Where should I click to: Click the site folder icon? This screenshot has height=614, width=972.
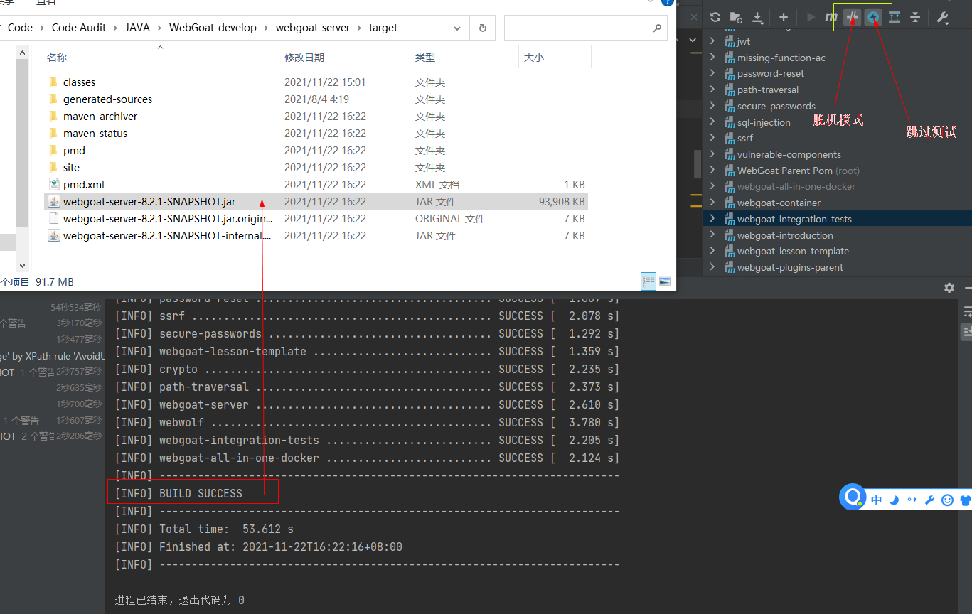tap(53, 167)
